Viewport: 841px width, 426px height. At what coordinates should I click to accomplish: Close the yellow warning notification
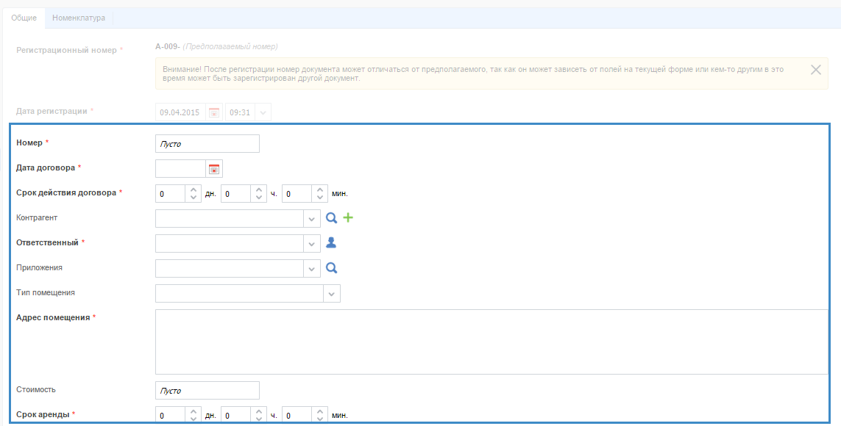pos(815,70)
